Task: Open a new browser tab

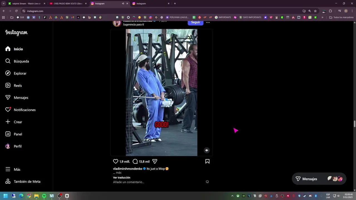Action: coord(175,4)
